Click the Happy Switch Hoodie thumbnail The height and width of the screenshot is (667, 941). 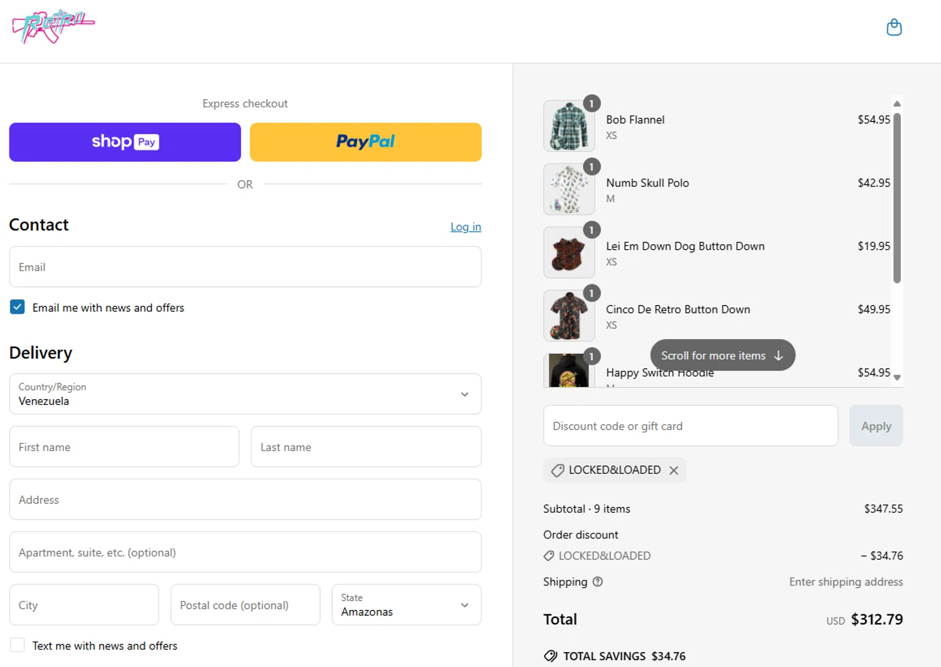(x=569, y=370)
